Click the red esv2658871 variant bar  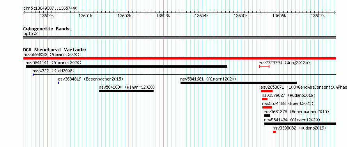coord(267,91)
